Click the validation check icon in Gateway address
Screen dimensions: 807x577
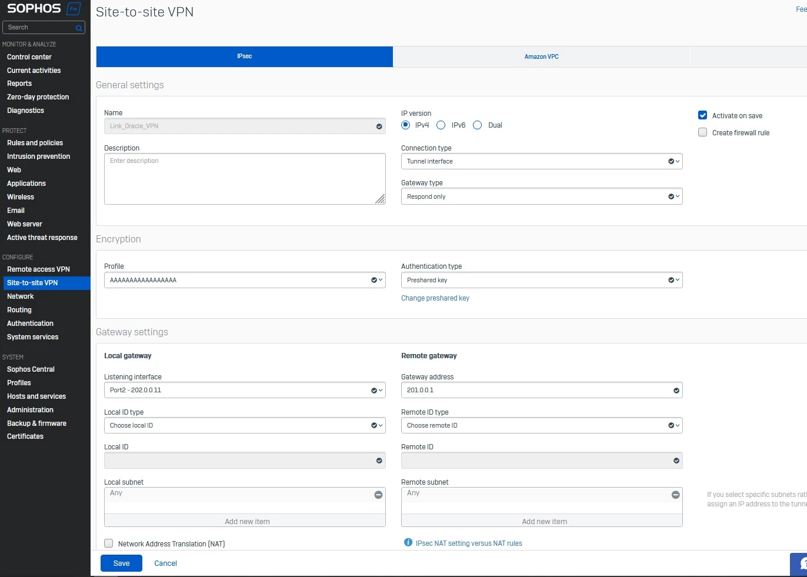coord(676,391)
